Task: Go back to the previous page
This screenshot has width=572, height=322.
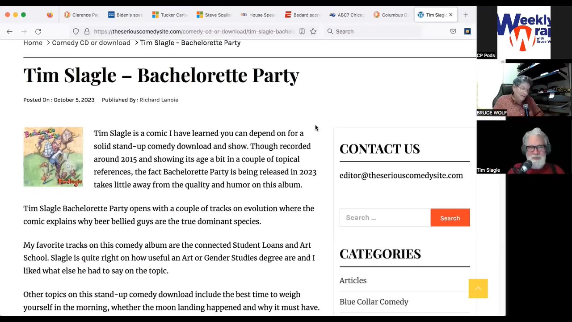Action: click(x=9, y=31)
